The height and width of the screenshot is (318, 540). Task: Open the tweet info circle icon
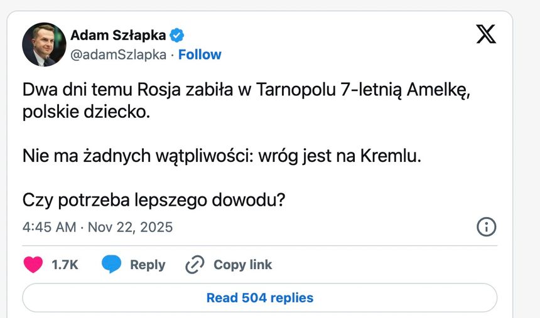coord(487,227)
